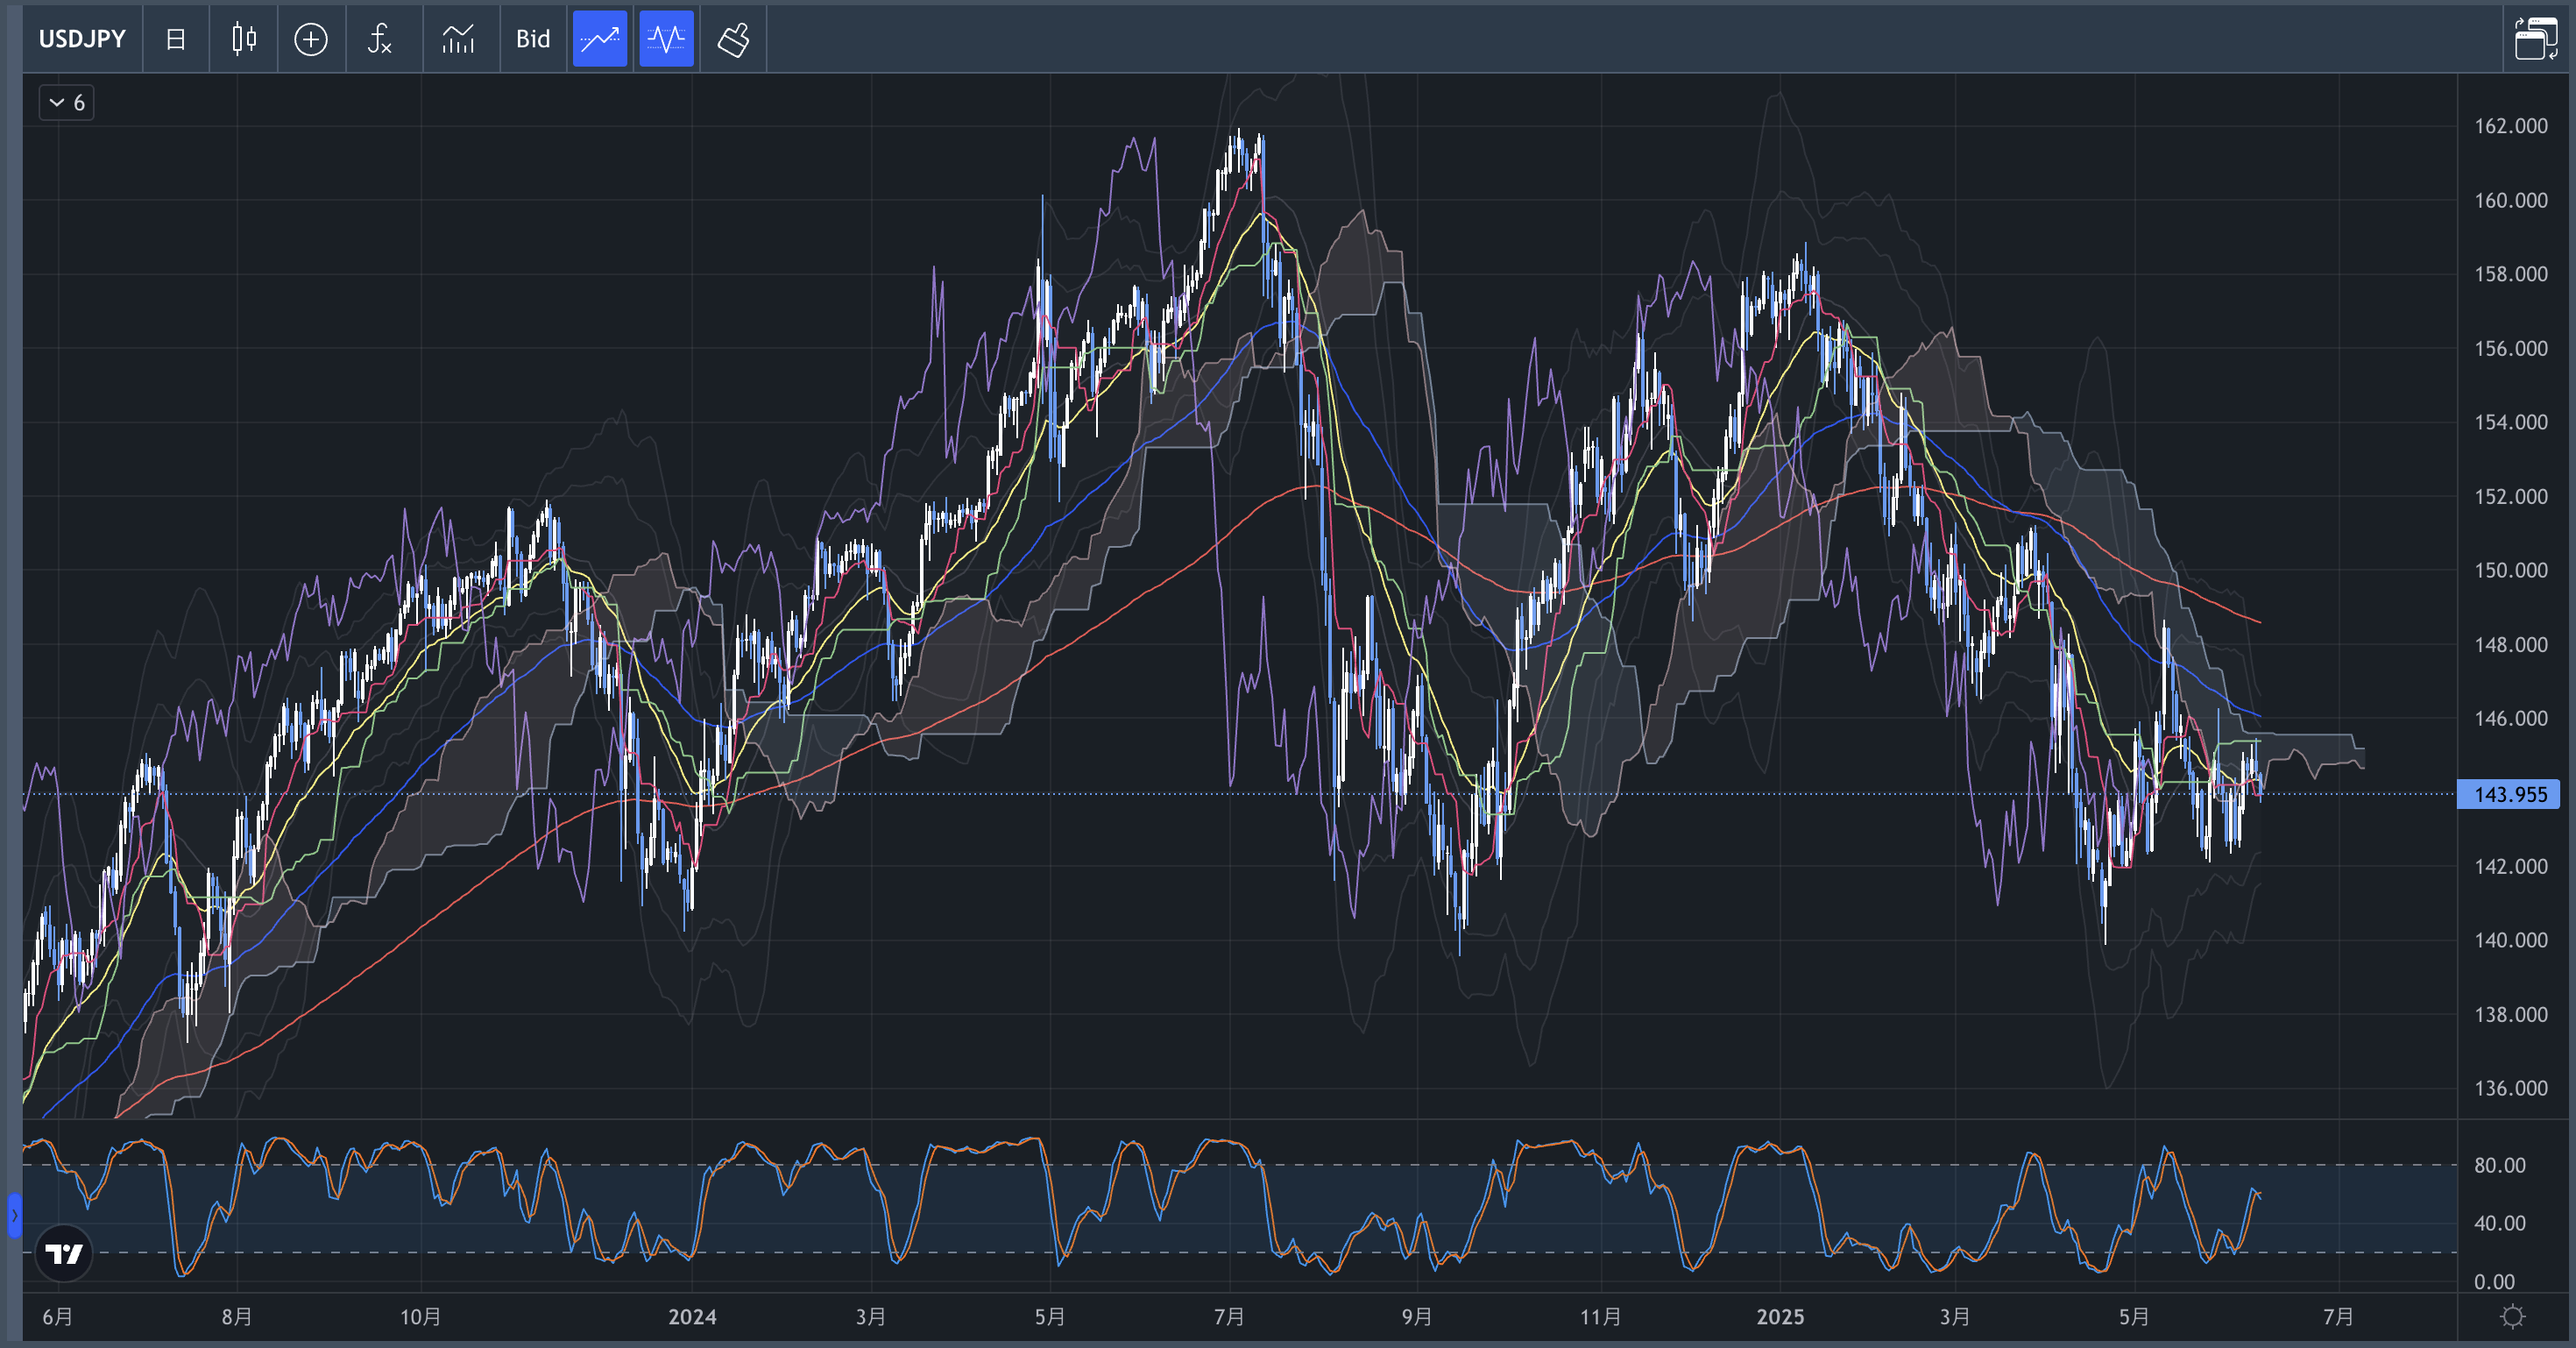Viewport: 2576px width, 1348px height.
Task: Click the 162.000 price axis label
Action: pos(2510,126)
